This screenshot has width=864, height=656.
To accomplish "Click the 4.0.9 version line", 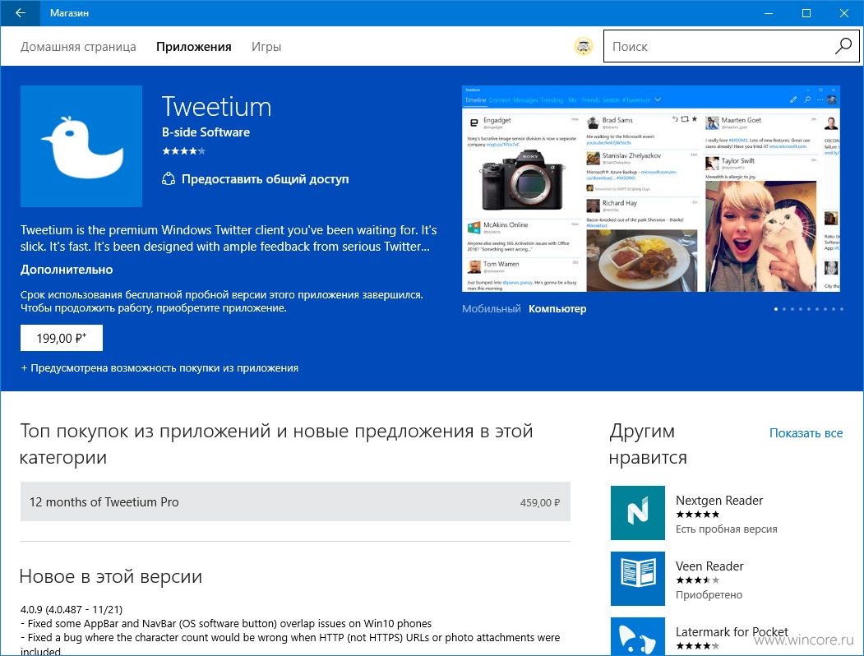I will 71,609.
